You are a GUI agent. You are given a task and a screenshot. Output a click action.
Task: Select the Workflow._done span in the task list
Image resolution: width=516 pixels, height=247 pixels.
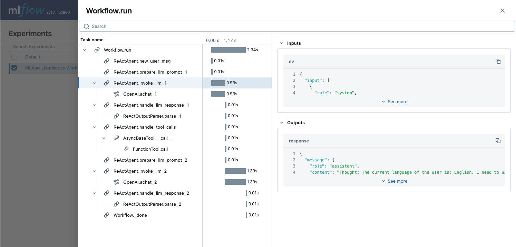point(130,215)
